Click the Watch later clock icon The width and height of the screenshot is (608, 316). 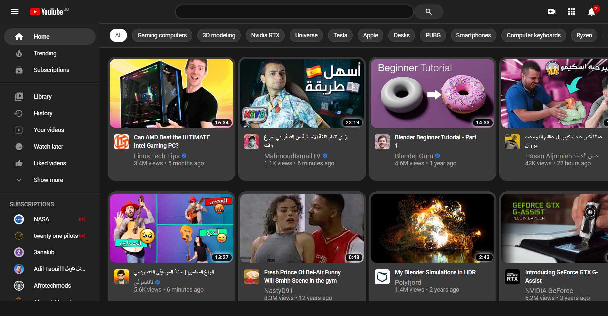coord(19,147)
